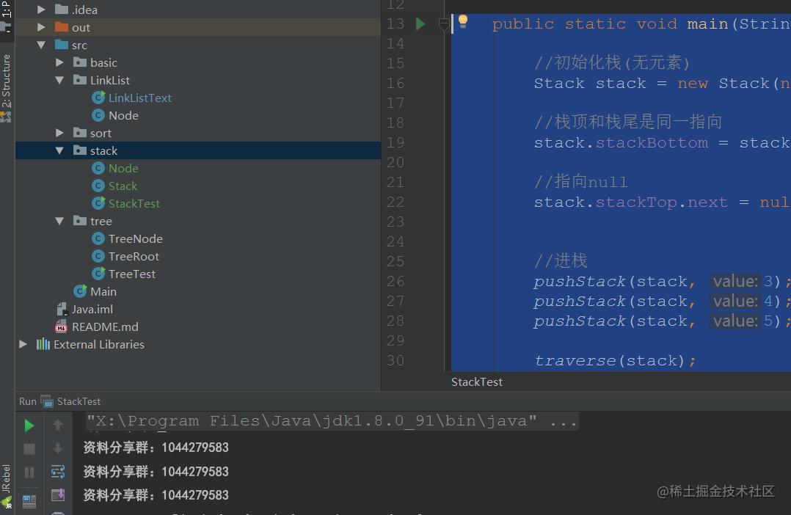Open the TreeNode class file

tap(135, 238)
